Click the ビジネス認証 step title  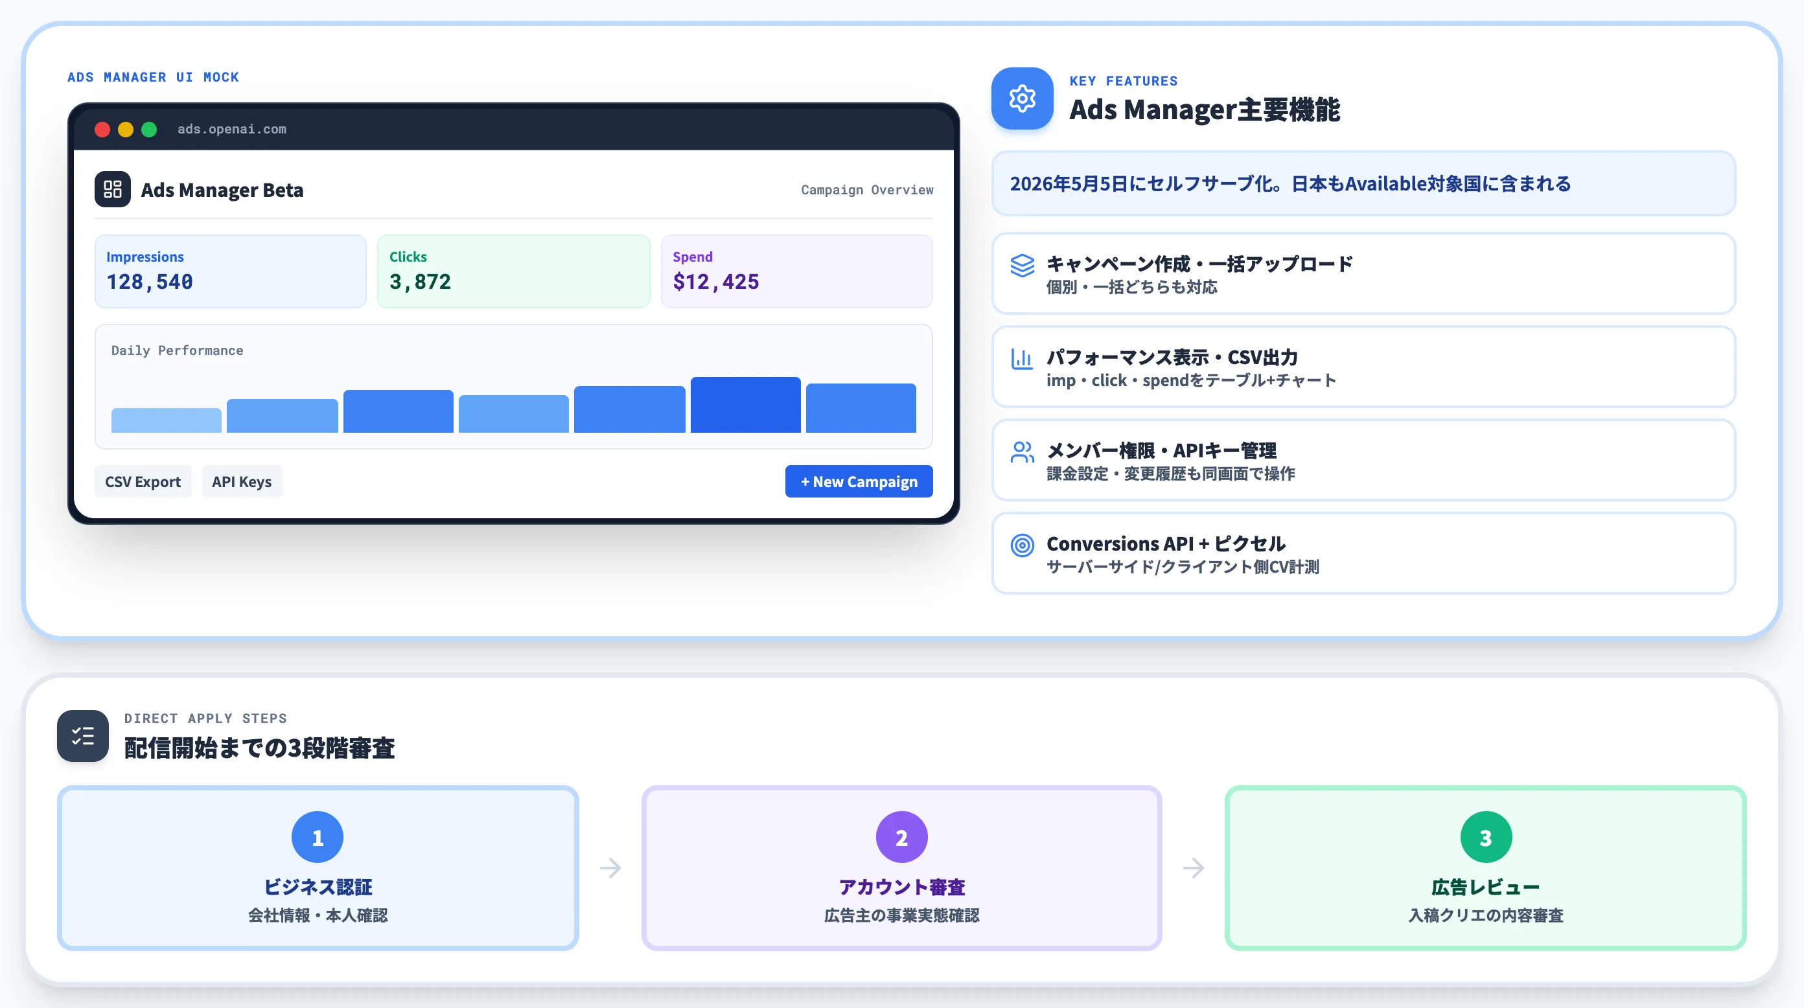click(318, 887)
